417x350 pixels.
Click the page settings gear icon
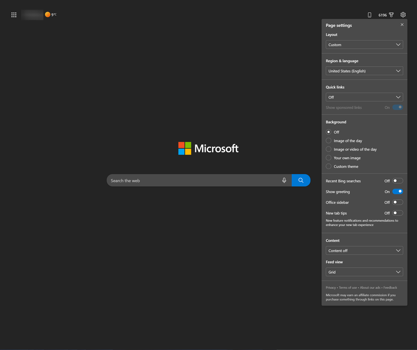[403, 14]
